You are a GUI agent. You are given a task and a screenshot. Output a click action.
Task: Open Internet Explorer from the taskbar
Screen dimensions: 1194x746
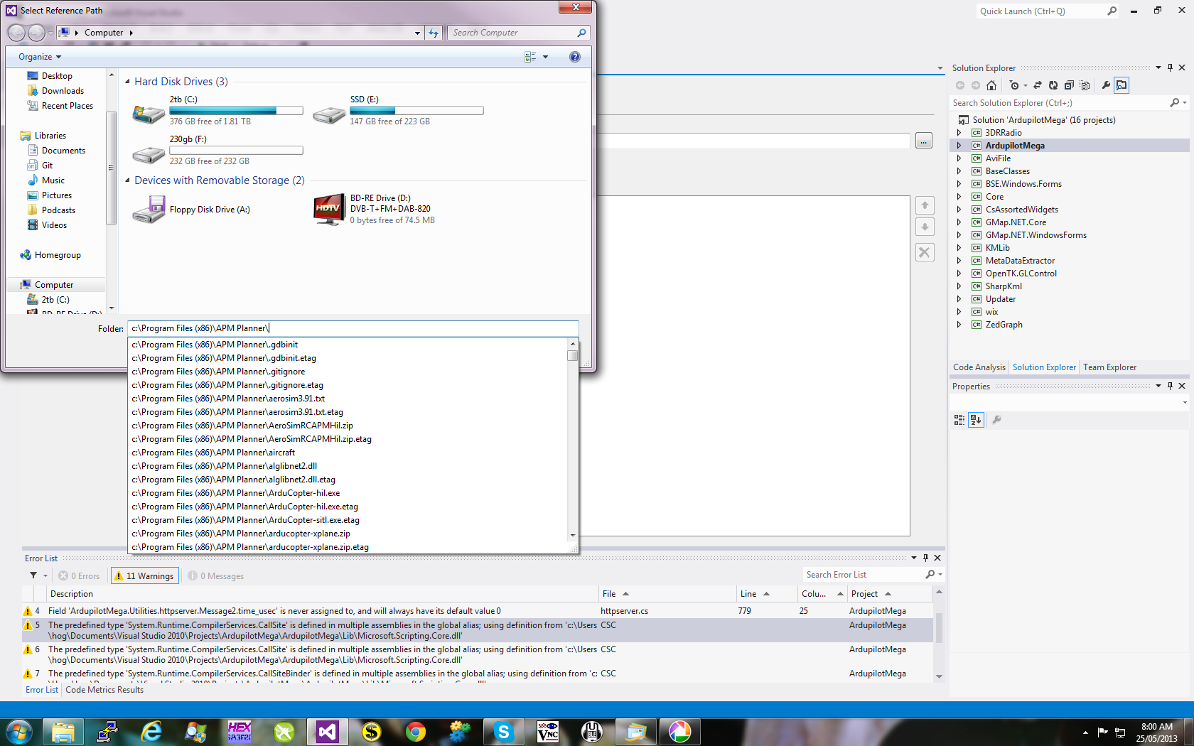click(x=151, y=732)
